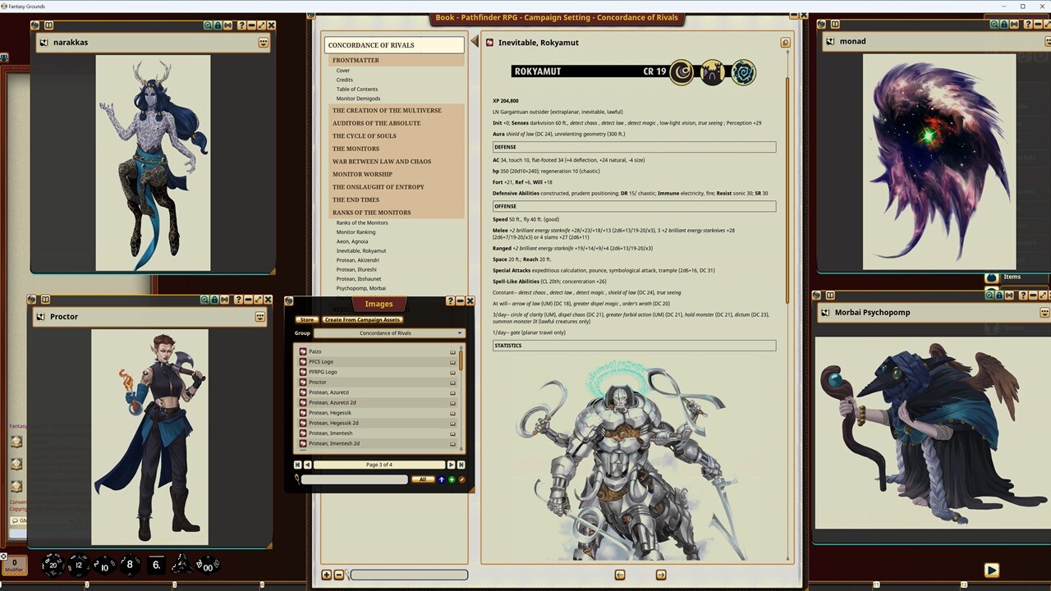1051x591 pixels.
Task: Click the green play arrow on Morbai Psychopomp window
Action: pyautogui.click(x=991, y=570)
